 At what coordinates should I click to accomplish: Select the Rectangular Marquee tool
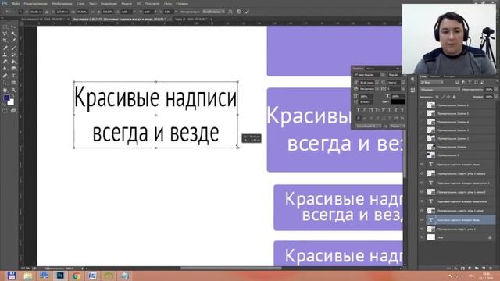[5, 27]
